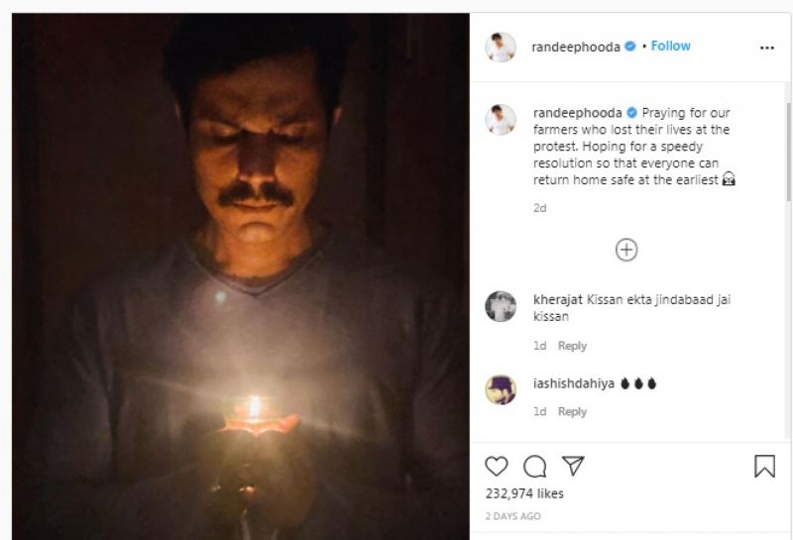Click randeephooda avatar beside the caption
Image resolution: width=793 pixels, height=540 pixels.
pos(501,119)
